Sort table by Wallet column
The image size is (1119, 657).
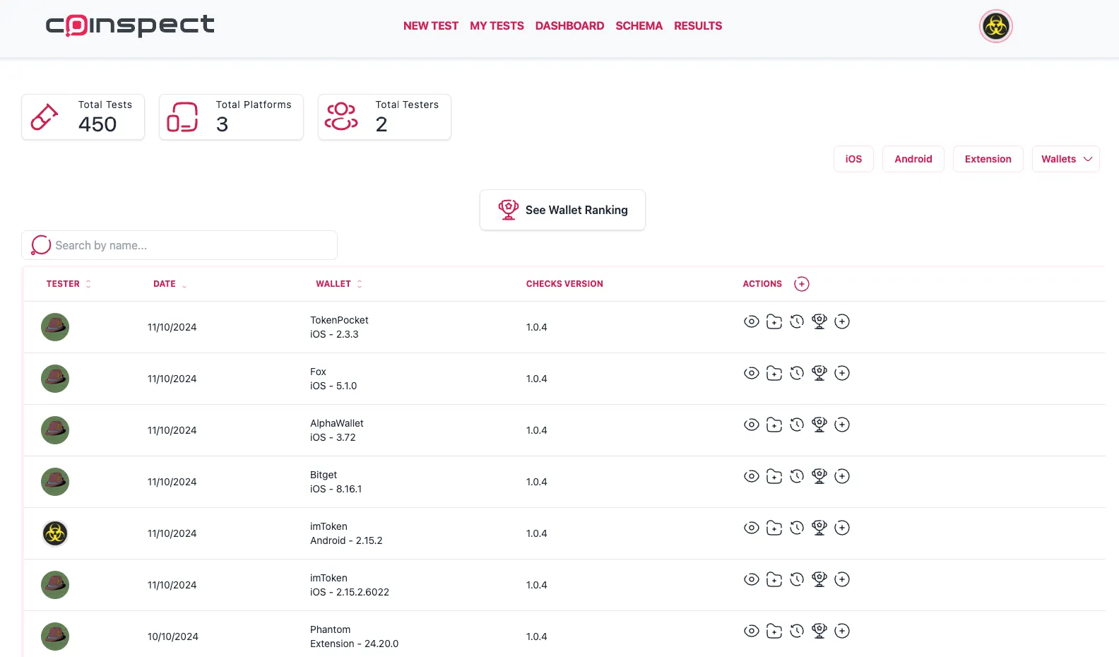[x=339, y=284]
